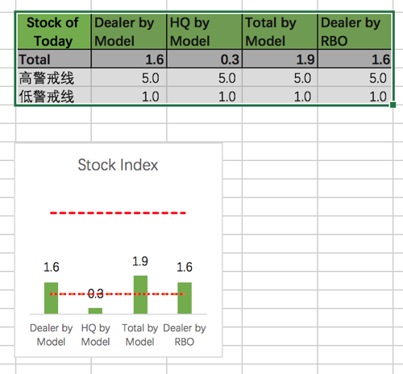Select the 1.6 data label above first bar
The image size is (403, 374).
click(51, 267)
